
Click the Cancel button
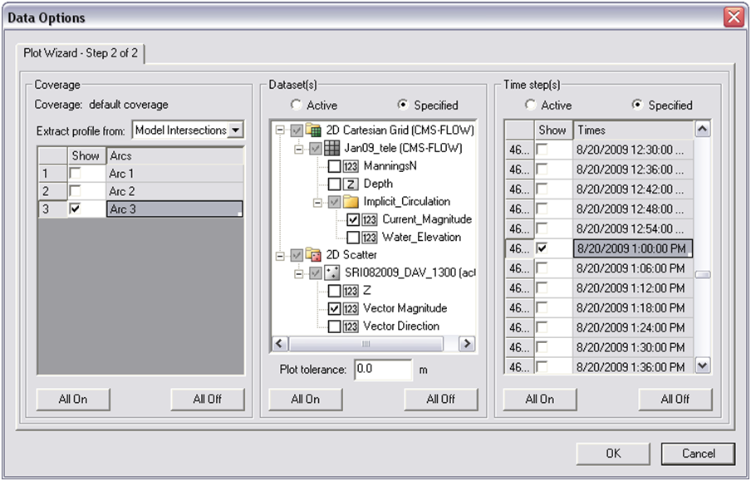[x=699, y=454]
